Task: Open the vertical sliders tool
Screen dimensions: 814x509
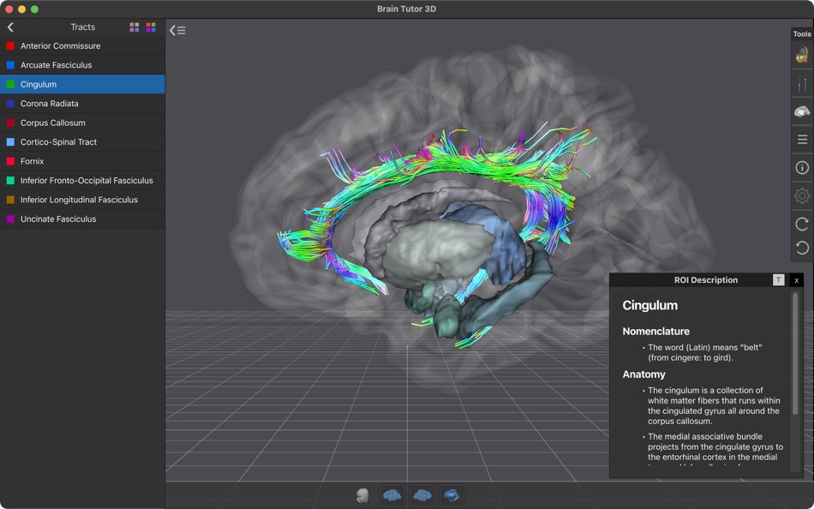Action: point(801,83)
